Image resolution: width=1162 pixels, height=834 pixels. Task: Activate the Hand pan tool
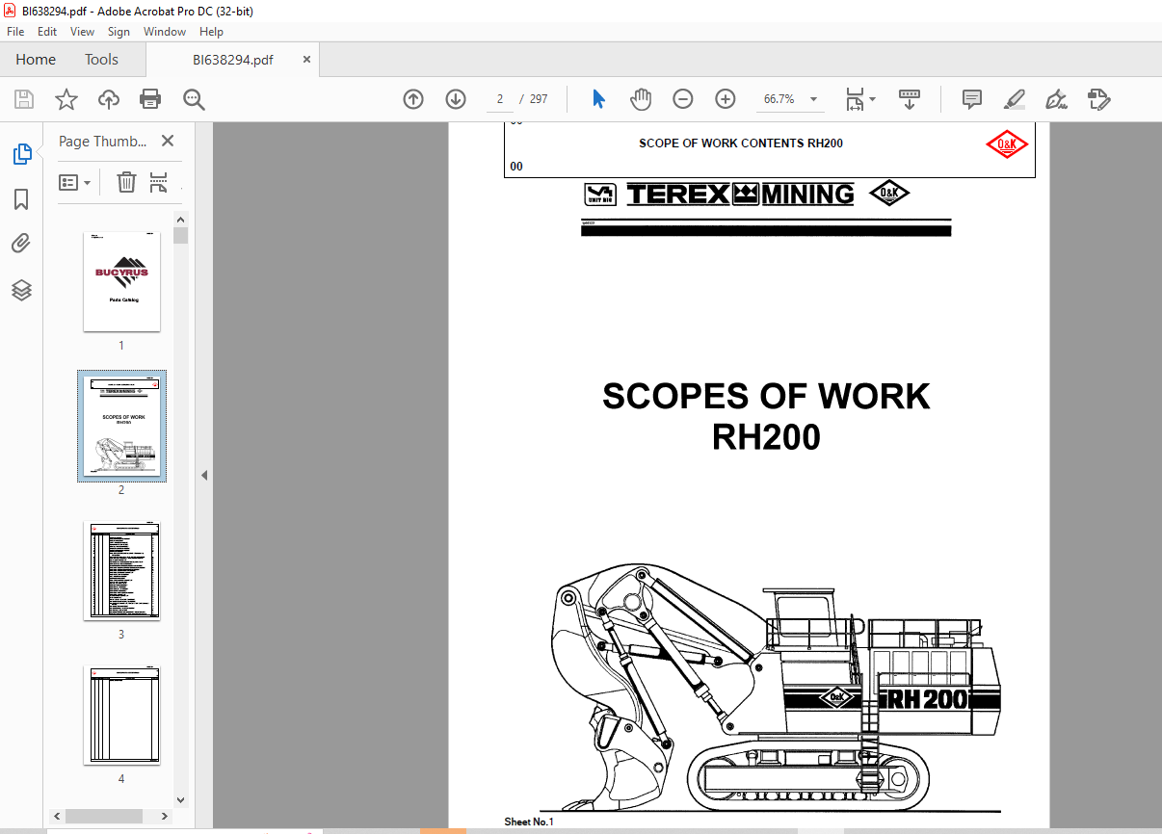click(x=641, y=99)
